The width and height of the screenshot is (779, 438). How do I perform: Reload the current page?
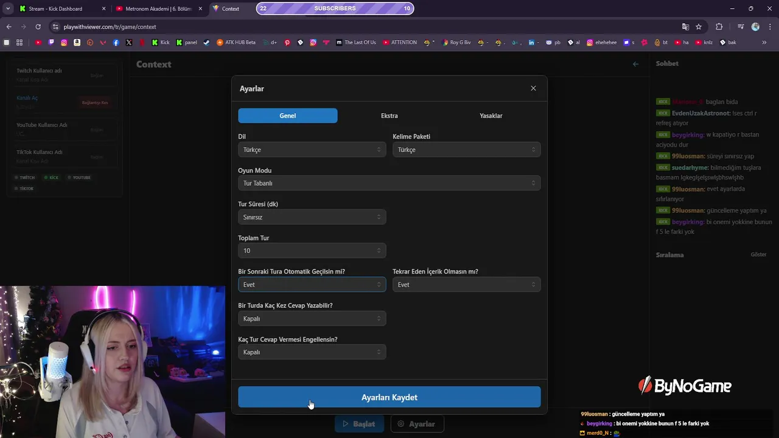click(x=38, y=27)
